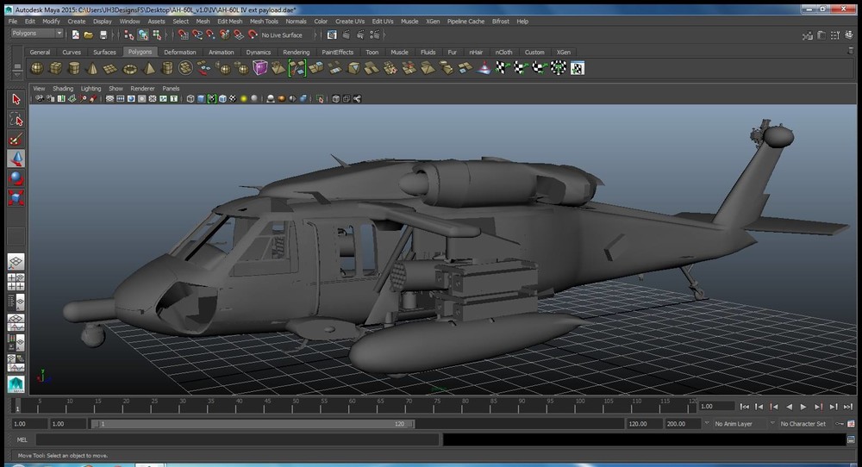Switch to the Rendering shelf tab
This screenshot has width=862, height=467.
296,52
